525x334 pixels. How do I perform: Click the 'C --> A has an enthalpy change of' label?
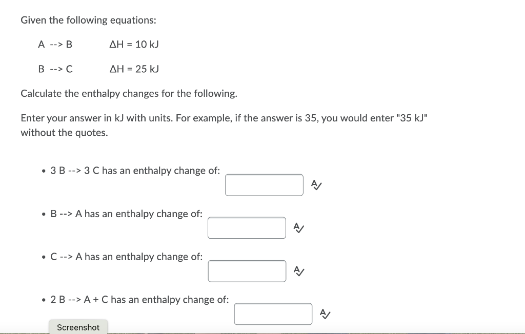pos(127,257)
